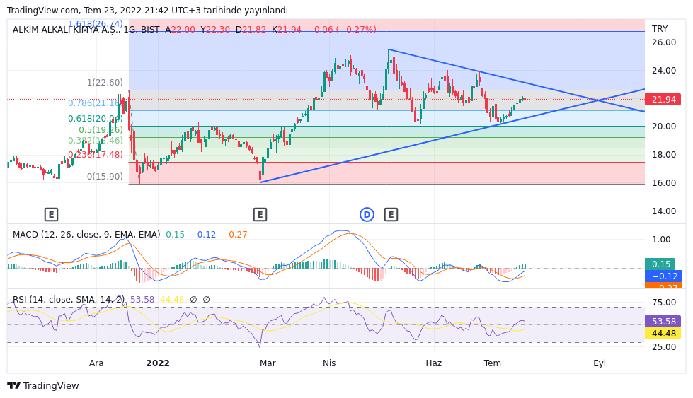Click the blue MACD value −0.12 tag
This screenshot has height=398, width=693.
coord(663,276)
